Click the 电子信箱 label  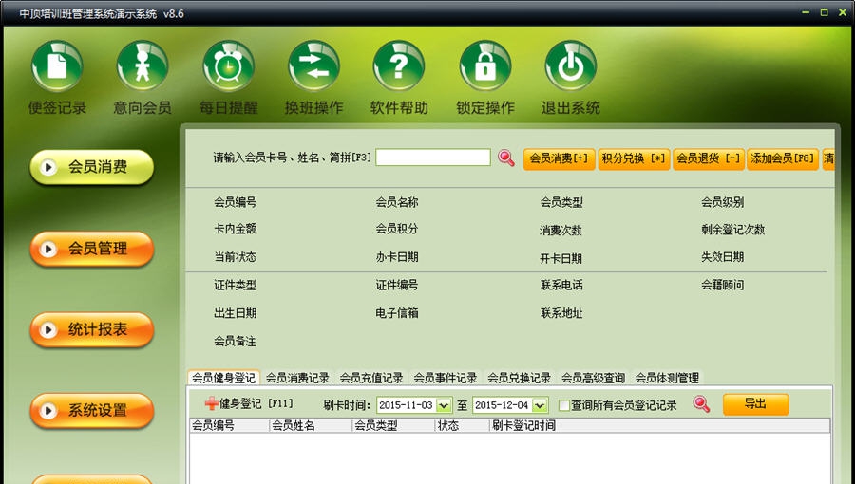tap(397, 313)
